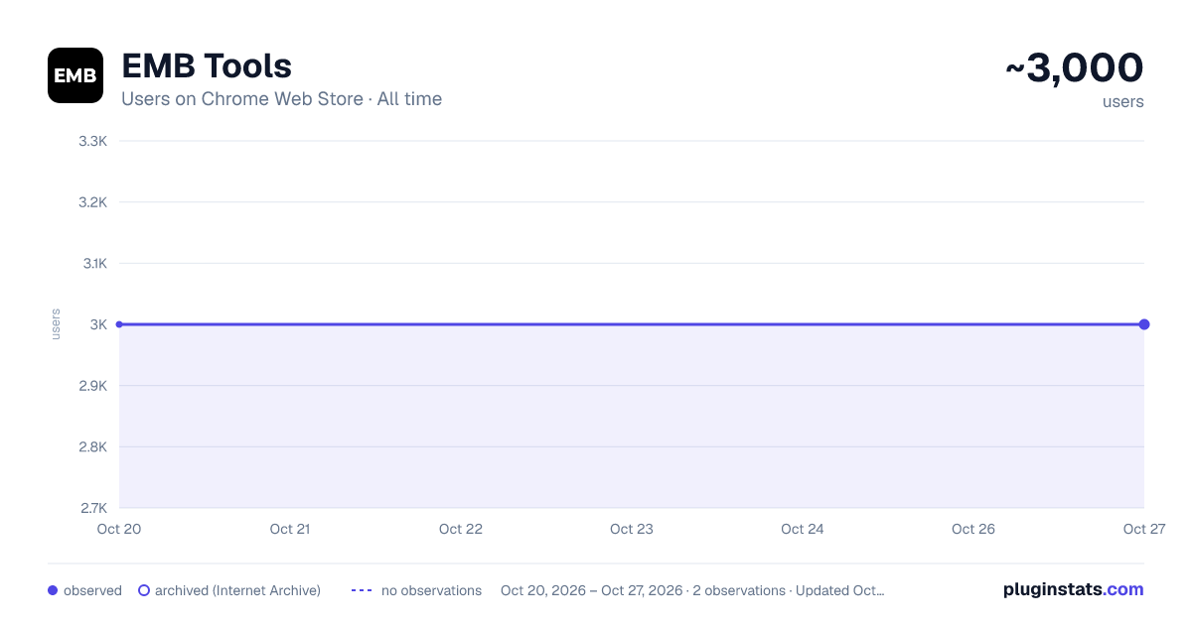The image size is (1192, 625).
Task: Click the 3.2K y-axis label
Action: tap(92, 202)
